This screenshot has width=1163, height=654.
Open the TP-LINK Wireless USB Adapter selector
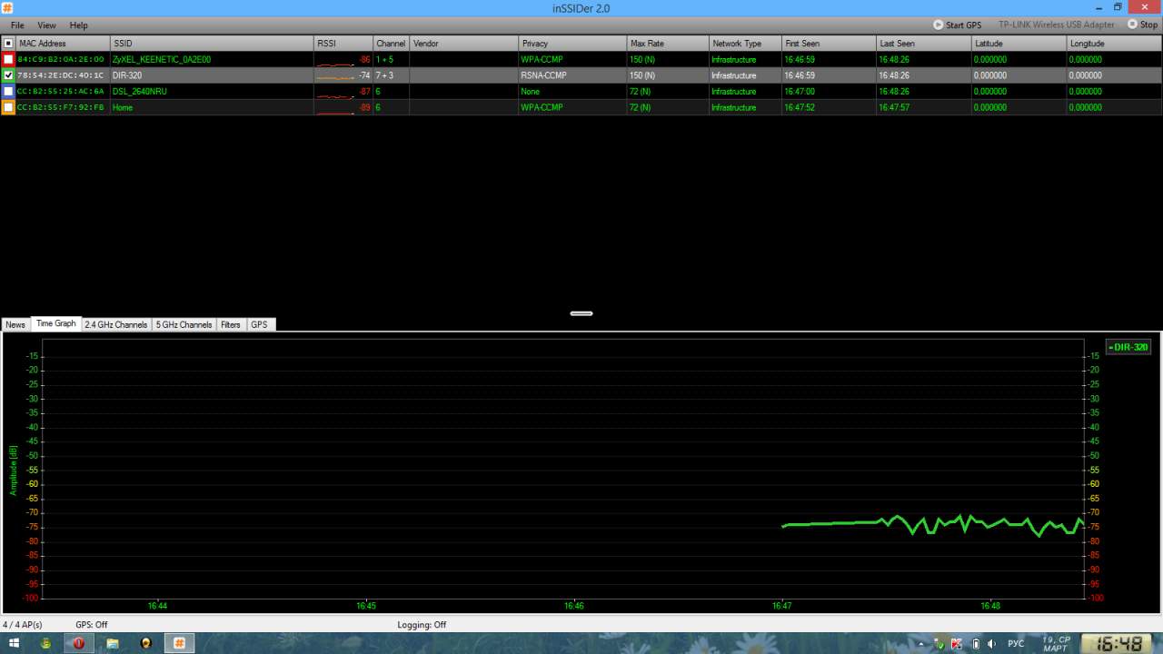(1056, 25)
